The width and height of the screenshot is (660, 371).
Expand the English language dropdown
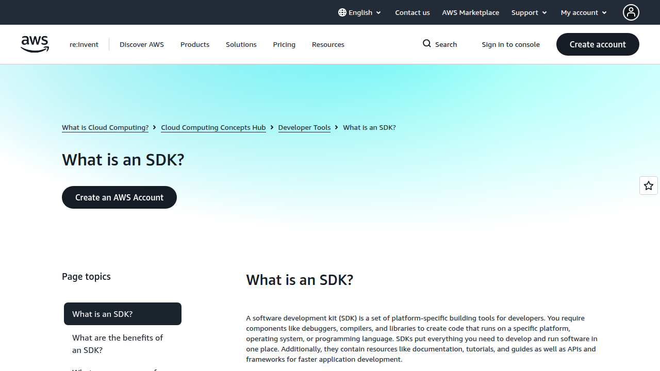click(x=360, y=12)
